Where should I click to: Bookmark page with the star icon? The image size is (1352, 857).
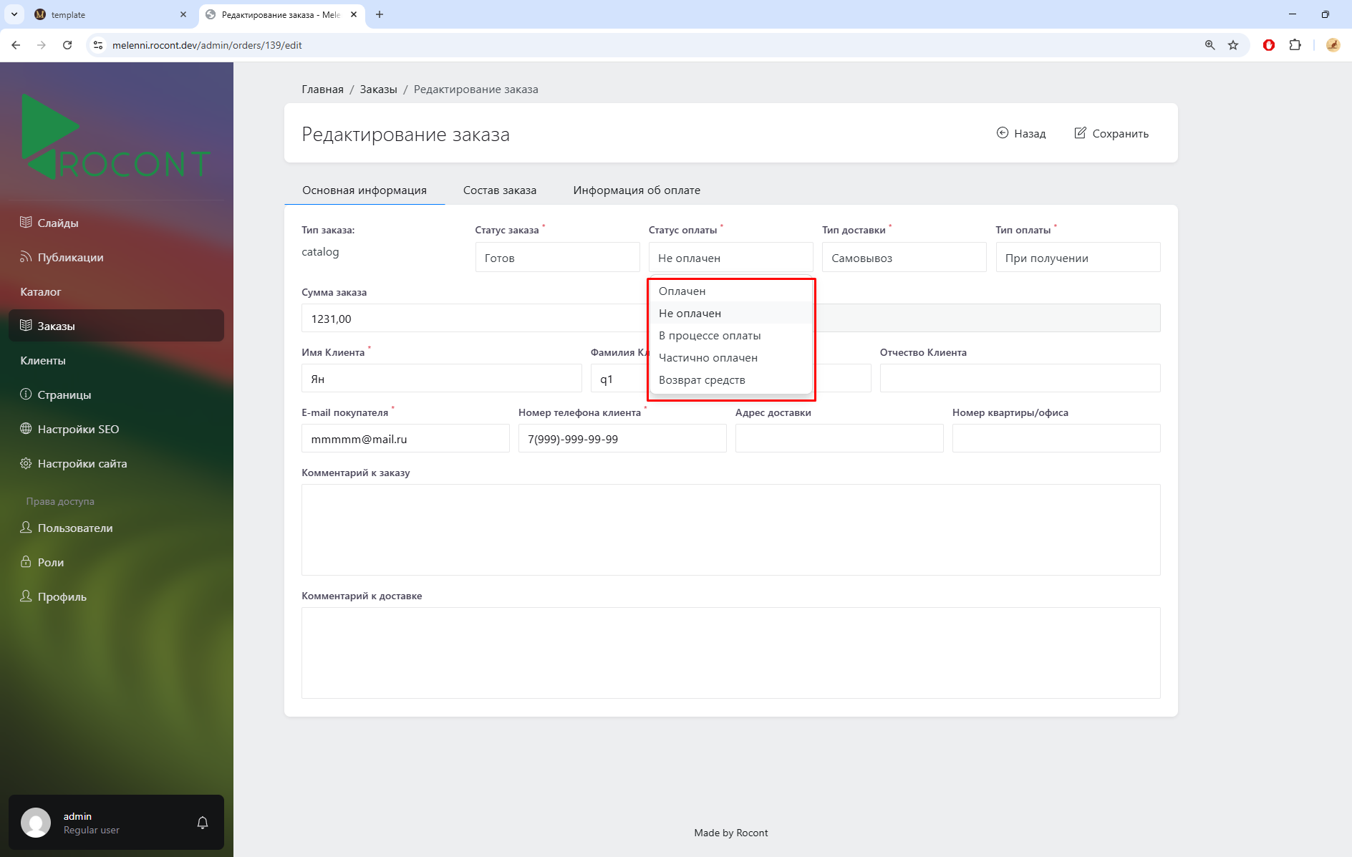1233,45
